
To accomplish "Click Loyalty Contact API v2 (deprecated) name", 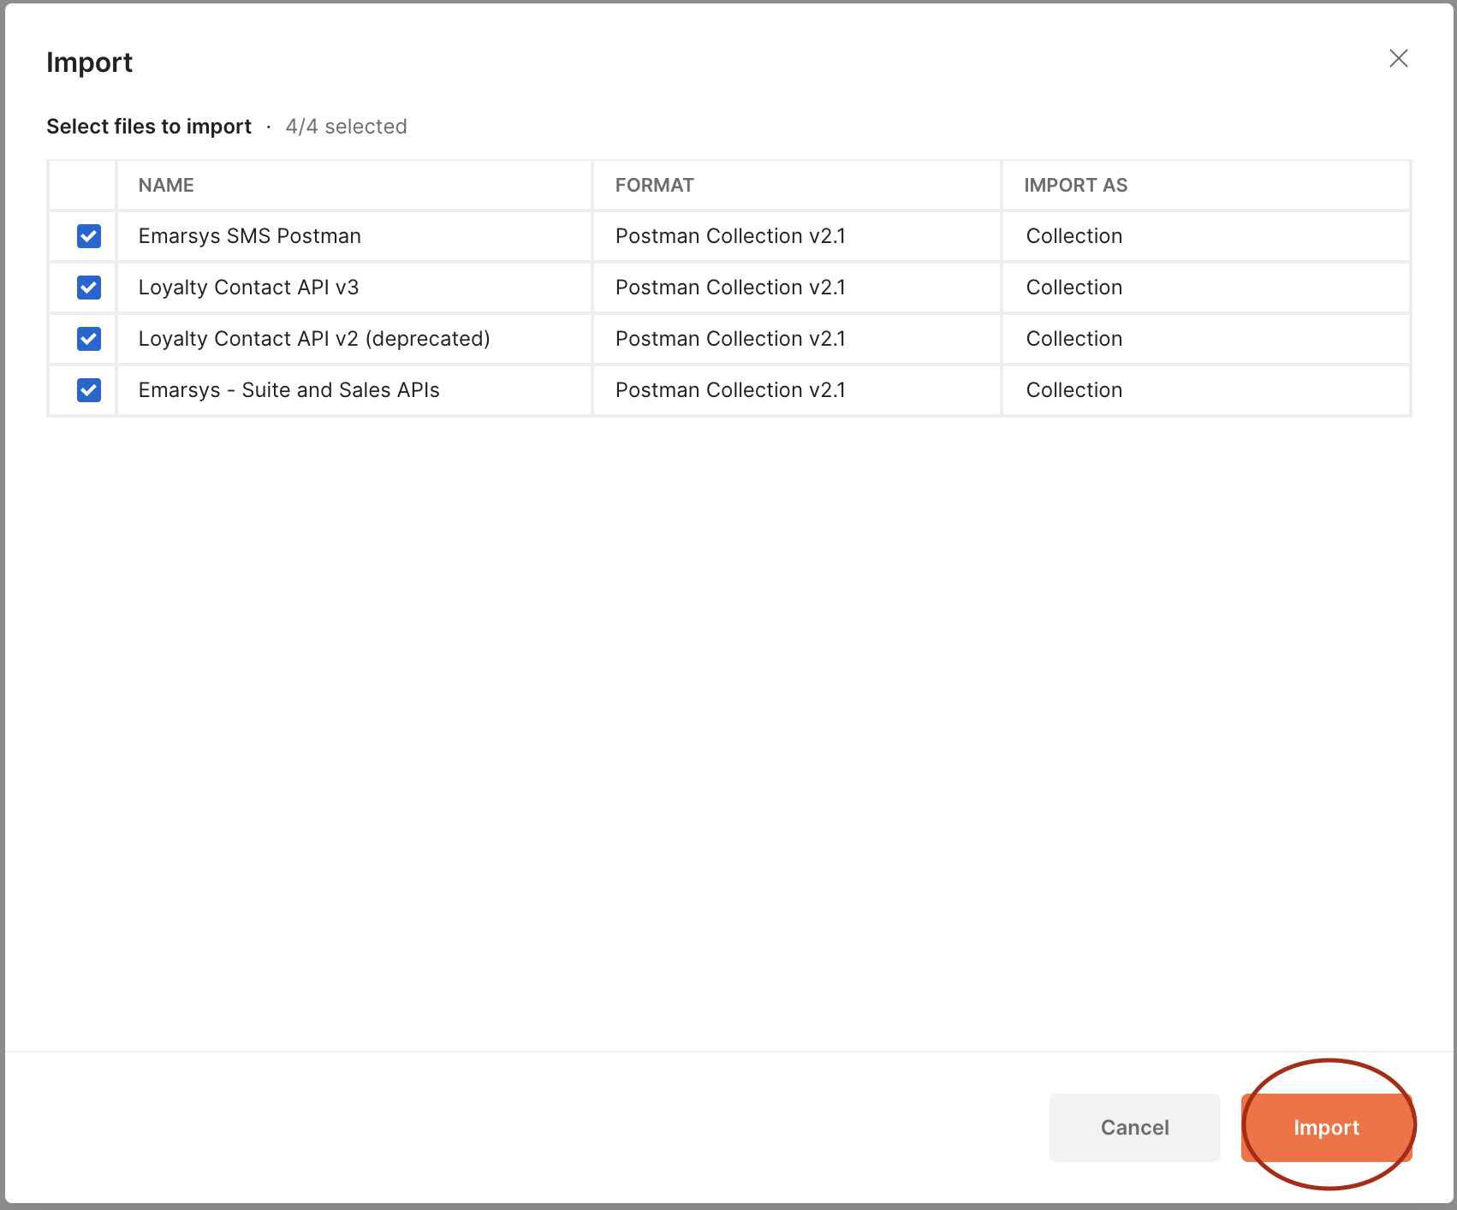I will [x=314, y=339].
